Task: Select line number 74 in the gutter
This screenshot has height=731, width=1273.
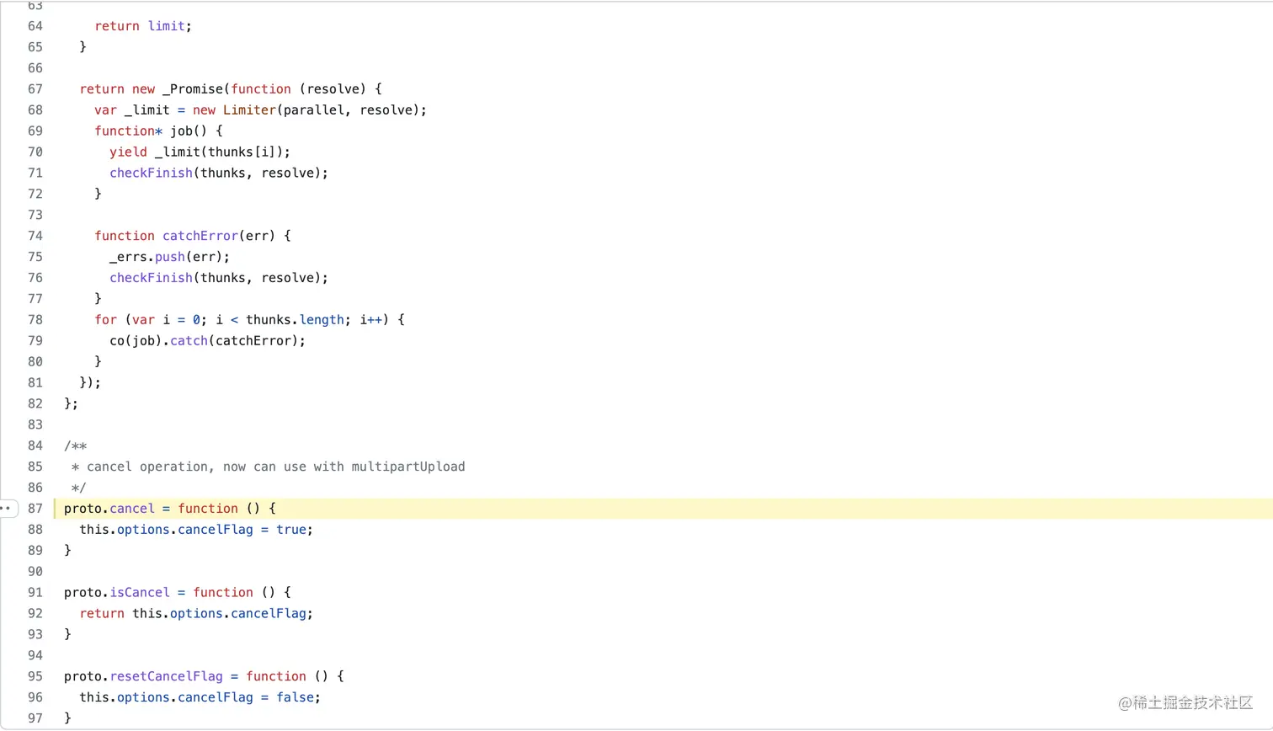Action: tap(35, 236)
